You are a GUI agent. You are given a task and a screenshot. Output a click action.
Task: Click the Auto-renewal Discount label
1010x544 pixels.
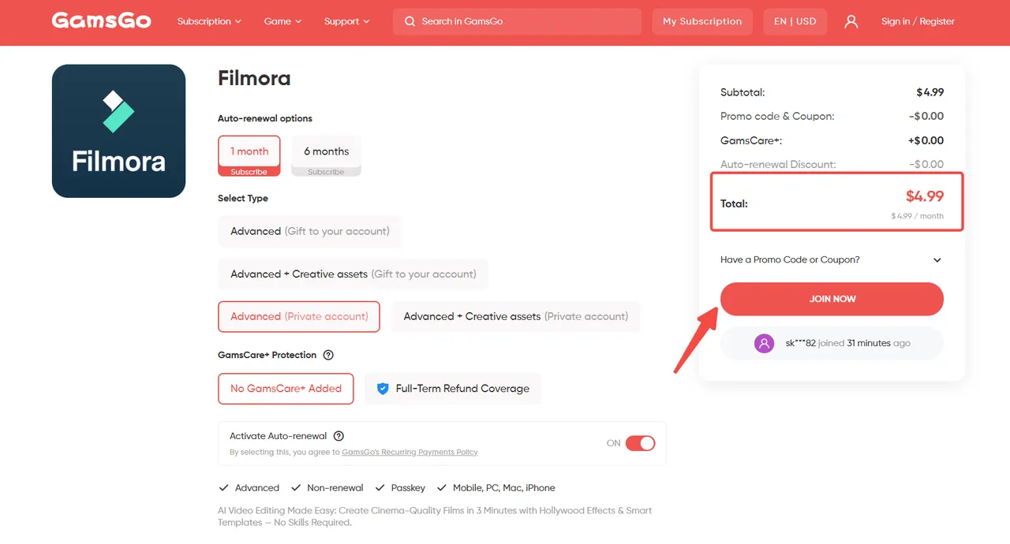pos(778,164)
